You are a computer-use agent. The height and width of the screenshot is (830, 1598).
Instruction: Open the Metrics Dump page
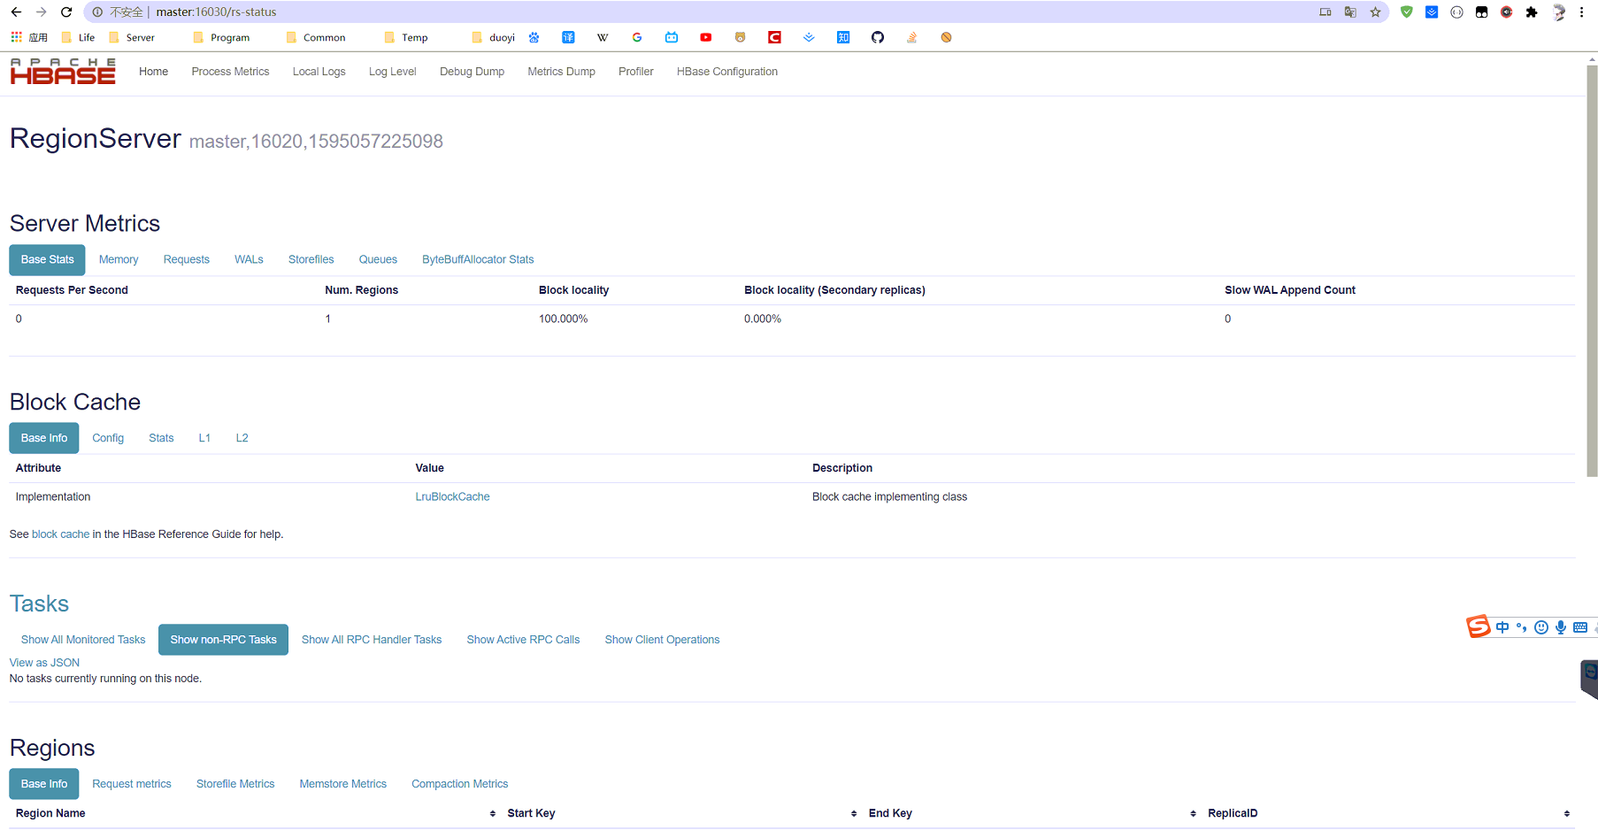[561, 72]
